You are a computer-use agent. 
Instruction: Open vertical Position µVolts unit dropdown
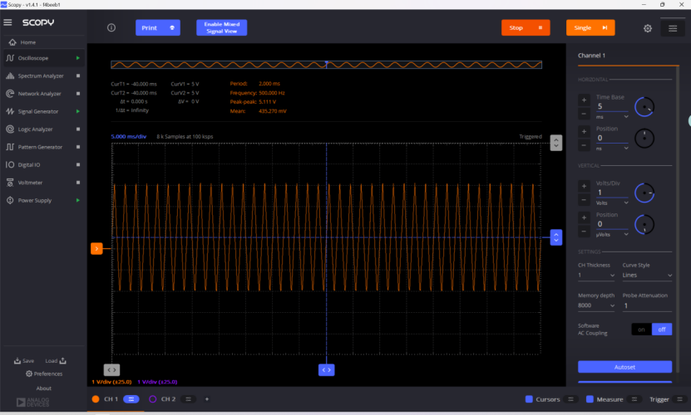pyautogui.click(x=612, y=235)
